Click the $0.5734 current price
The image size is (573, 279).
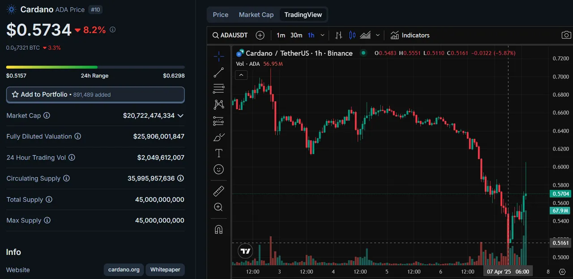pyautogui.click(x=39, y=30)
